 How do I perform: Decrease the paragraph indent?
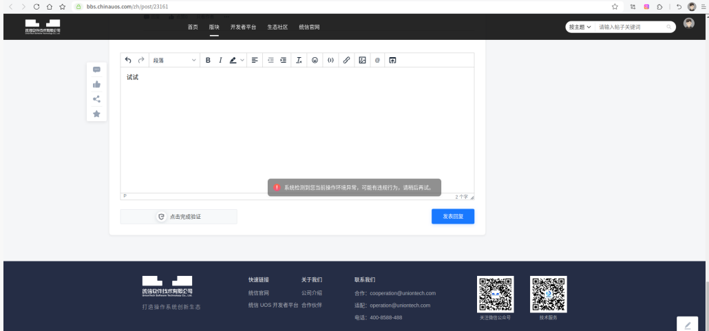pos(271,60)
